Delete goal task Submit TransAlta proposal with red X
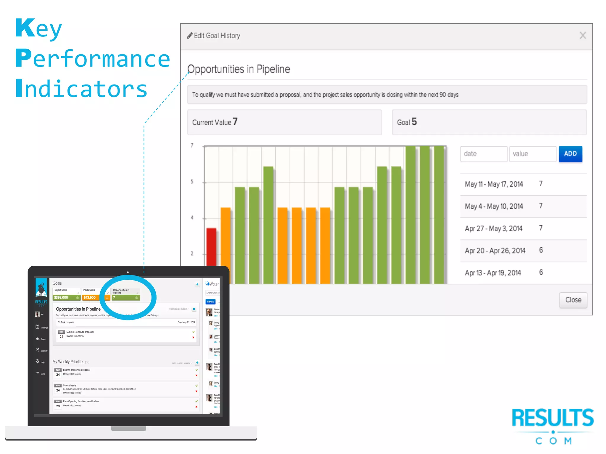The width and height of the screenshot is (606, 454). point(193,338)
